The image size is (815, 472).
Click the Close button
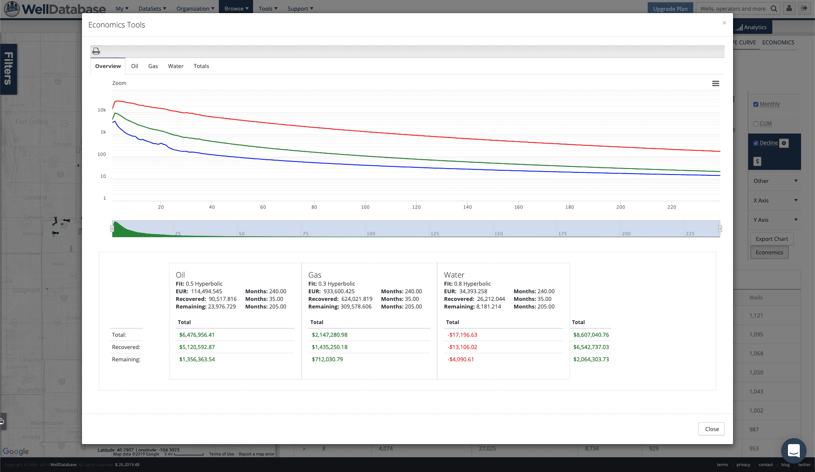[x=711, y=429]
